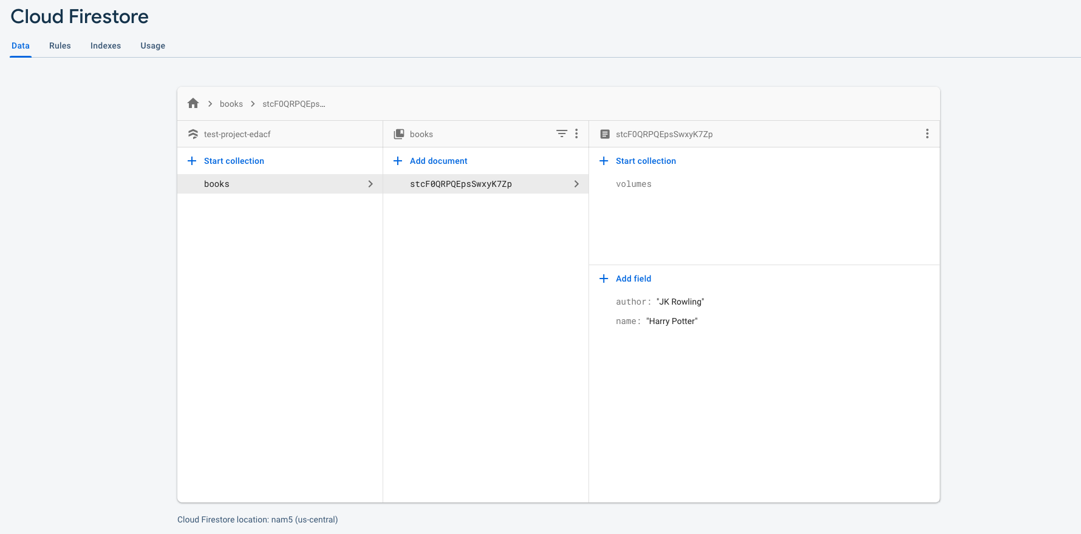Open the volumes subcollection
1081x534 pixels.
[633, 184]
